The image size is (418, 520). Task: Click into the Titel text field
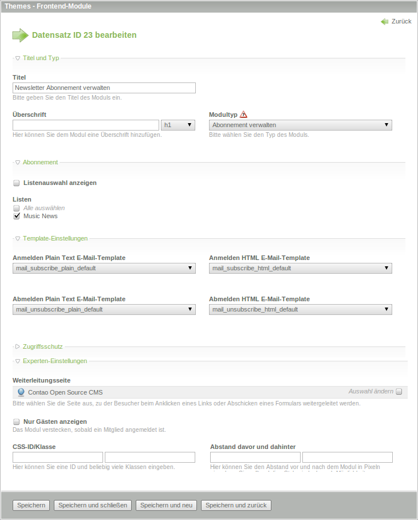pyautogui.click(x=104, y=88)
